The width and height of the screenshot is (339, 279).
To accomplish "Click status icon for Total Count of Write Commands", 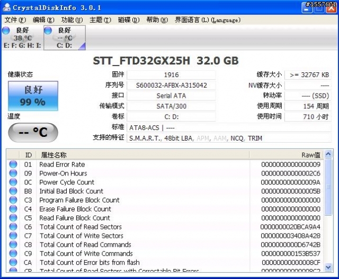I will (13, 253).
